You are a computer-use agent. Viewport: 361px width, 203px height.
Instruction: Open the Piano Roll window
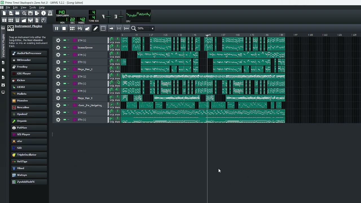point(17,20)
